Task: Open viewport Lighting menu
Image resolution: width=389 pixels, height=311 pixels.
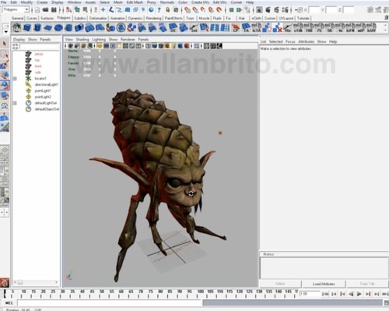Action: click(99, 39)
